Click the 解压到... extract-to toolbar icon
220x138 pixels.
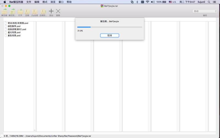(12, 12)
